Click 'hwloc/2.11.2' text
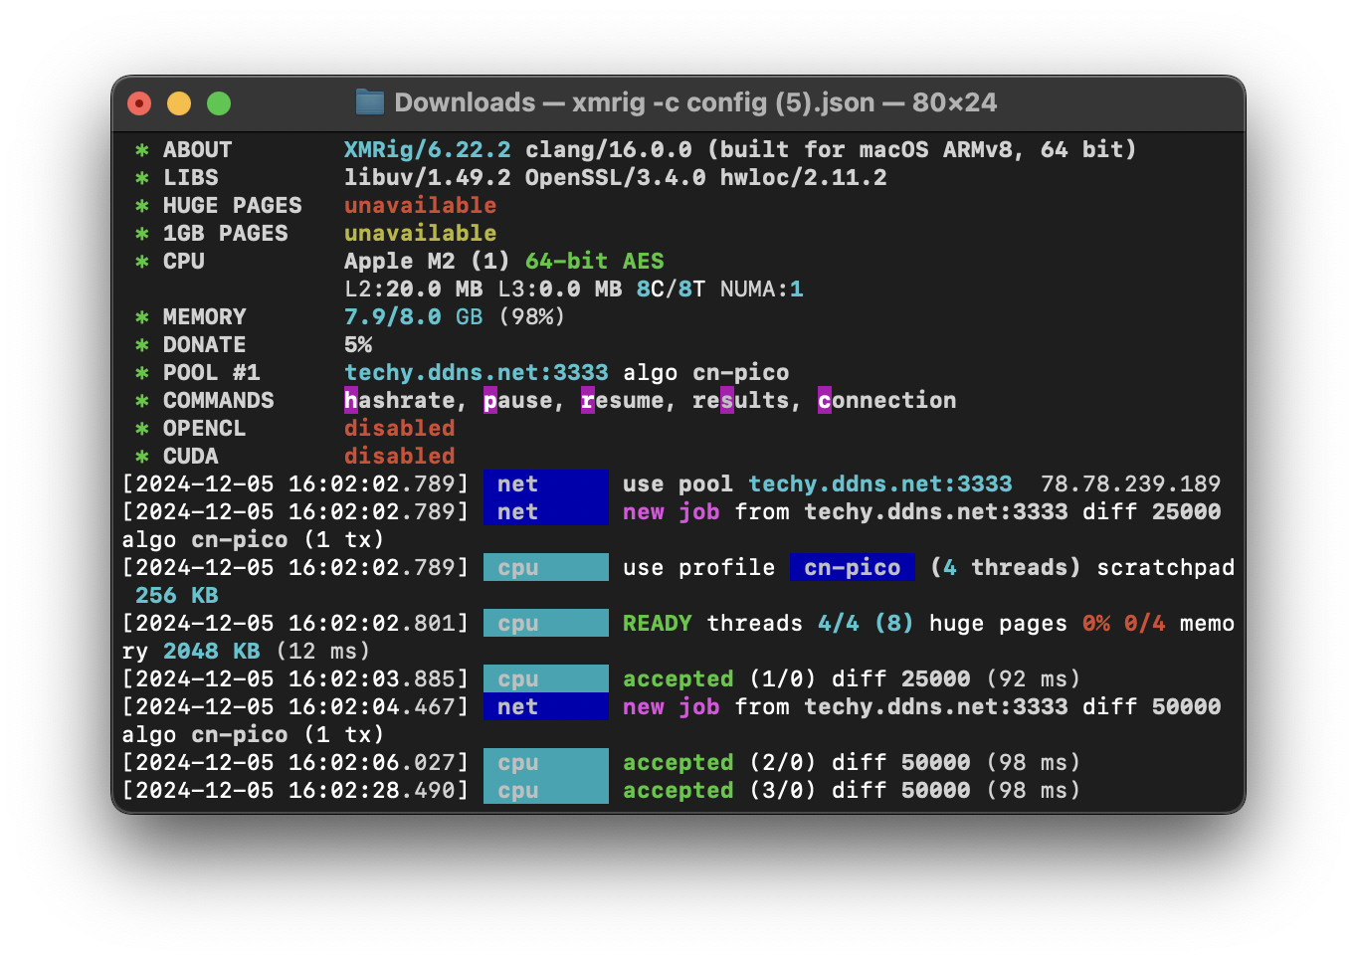The width and height of the screenshot is (1357, 961). (804, 177)
